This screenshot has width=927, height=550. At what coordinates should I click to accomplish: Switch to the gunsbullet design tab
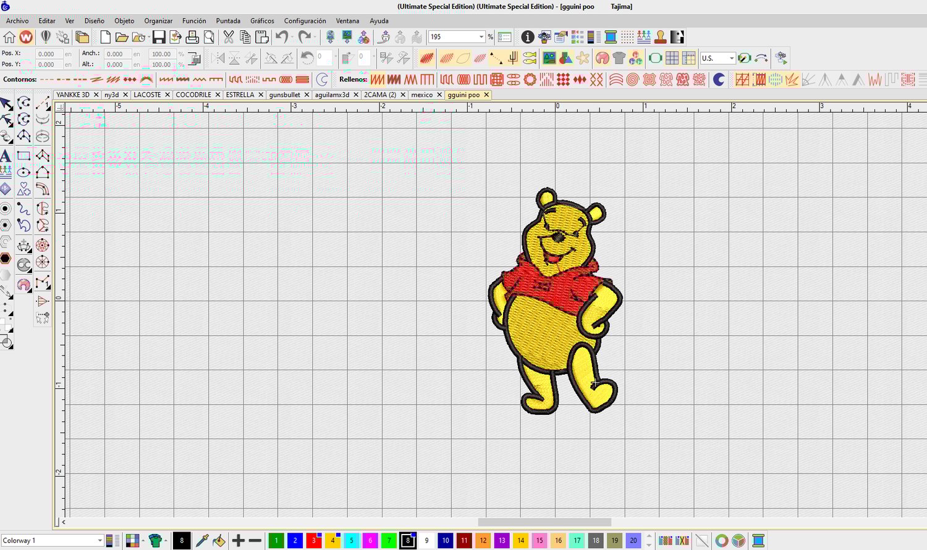(284, 95)
